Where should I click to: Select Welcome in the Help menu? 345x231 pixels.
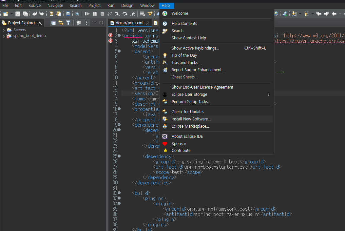click(217, 13)
